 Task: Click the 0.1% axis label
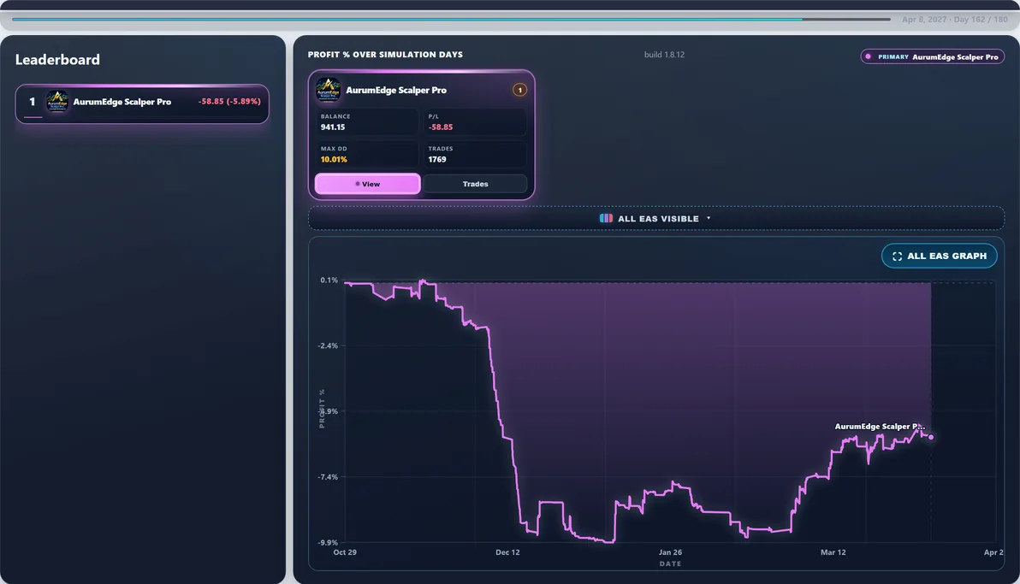(329, 280)
